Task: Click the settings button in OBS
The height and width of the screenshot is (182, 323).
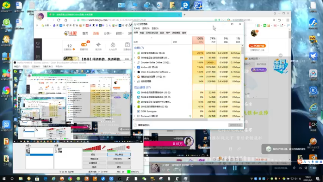Action: click(x=94, y=154)
